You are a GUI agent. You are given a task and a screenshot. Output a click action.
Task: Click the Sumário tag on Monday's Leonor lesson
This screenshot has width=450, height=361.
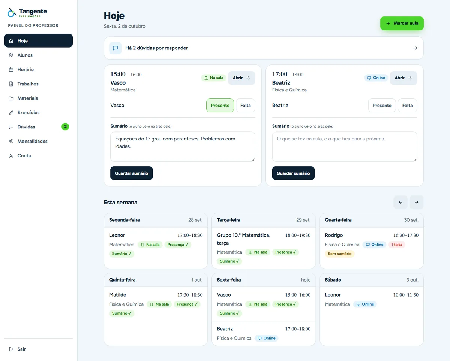pos(121,254)
